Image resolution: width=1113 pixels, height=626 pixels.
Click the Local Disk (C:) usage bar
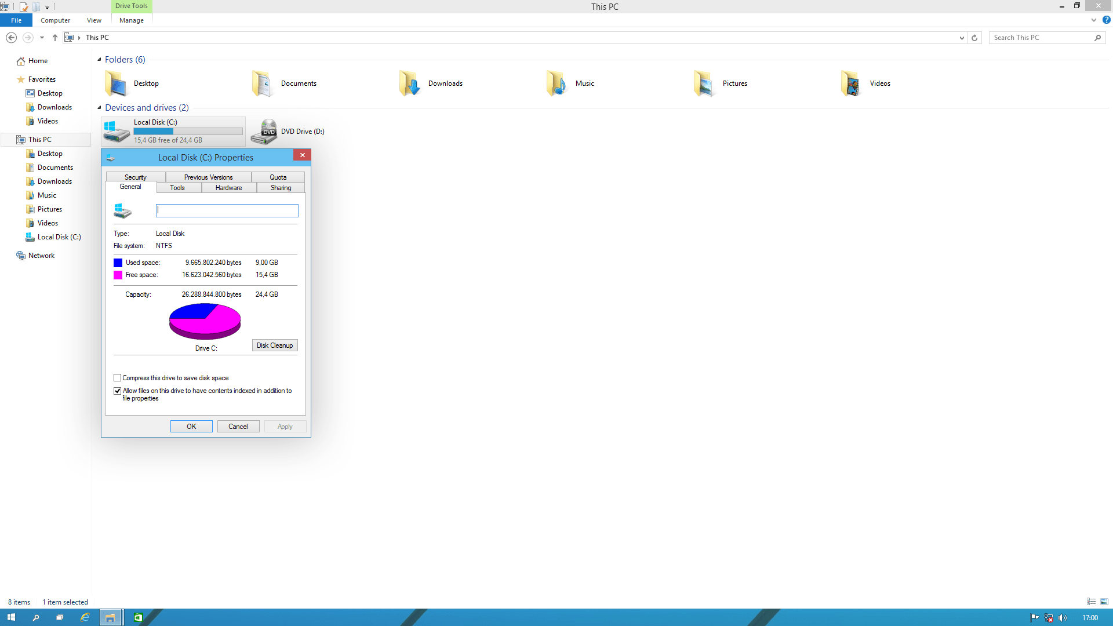tap(188, 131)
